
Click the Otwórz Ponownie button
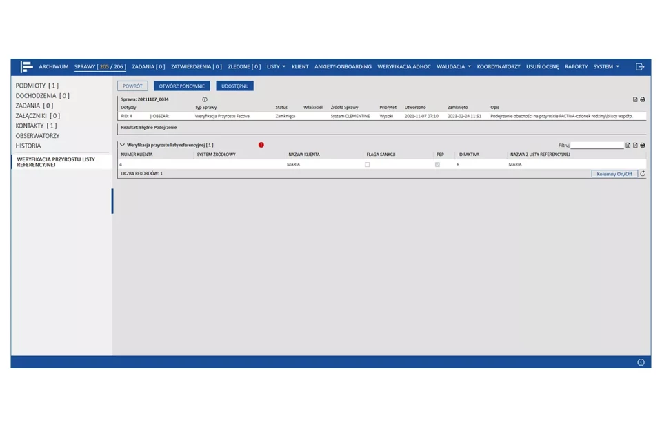point(182,86)
